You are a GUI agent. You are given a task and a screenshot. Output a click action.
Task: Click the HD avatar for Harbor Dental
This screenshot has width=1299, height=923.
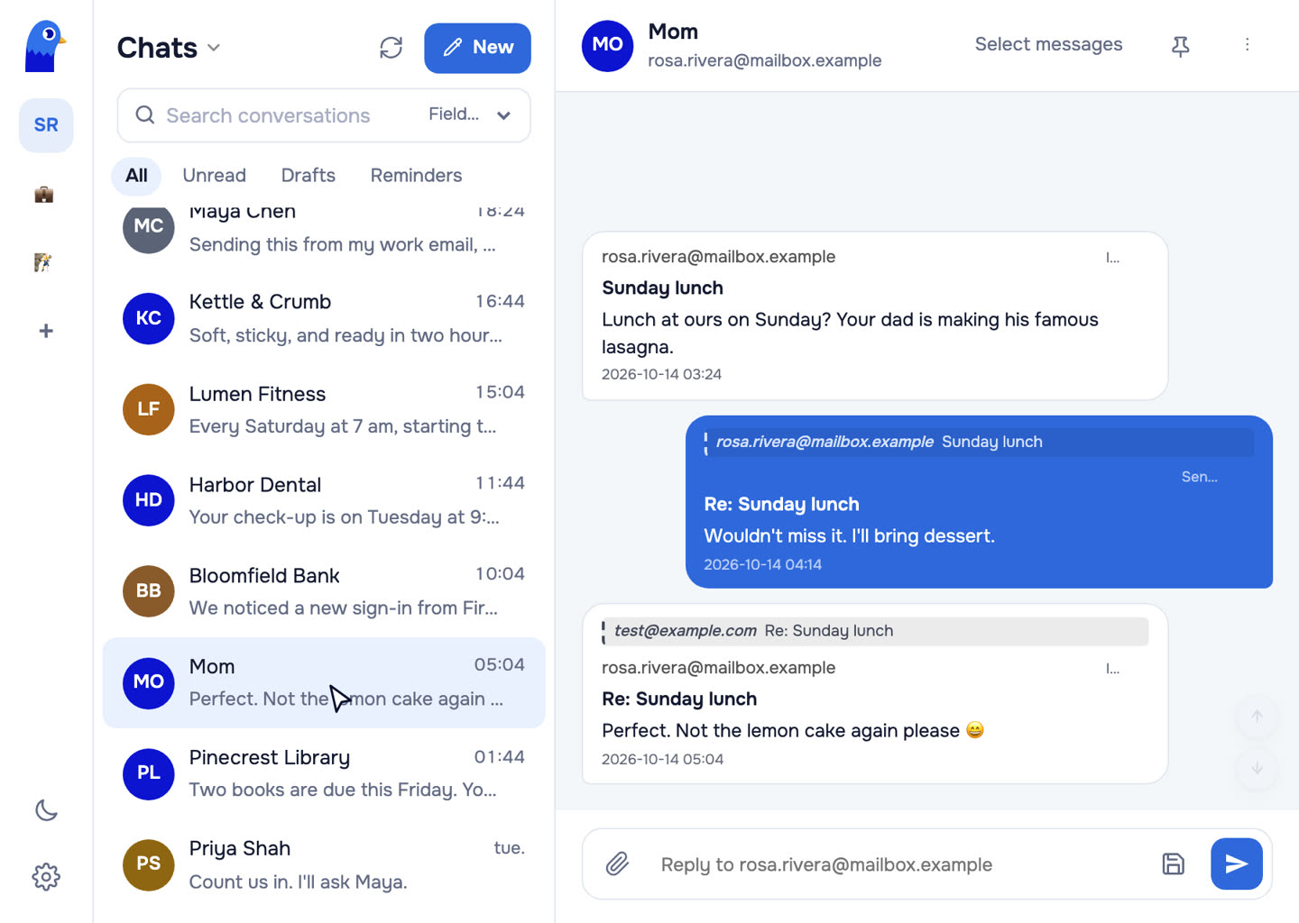[x=149, y=500]
